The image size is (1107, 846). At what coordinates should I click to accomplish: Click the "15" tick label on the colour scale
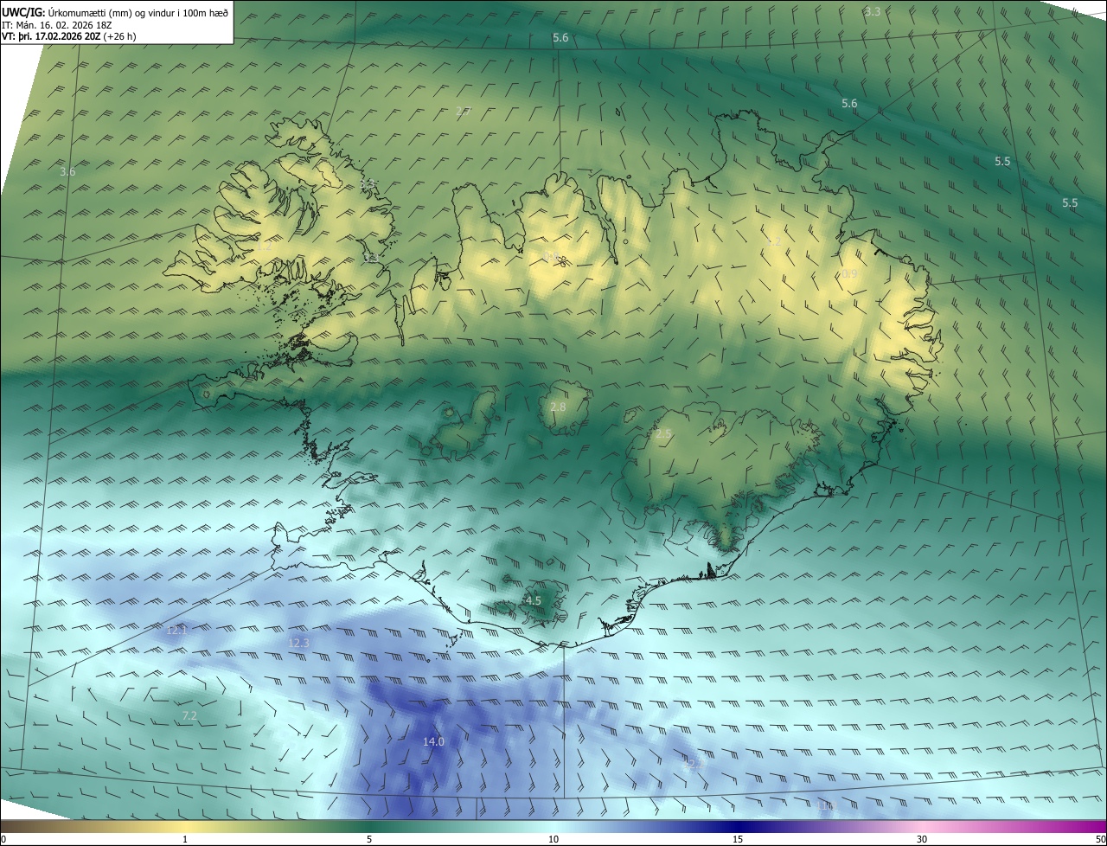coord(738,839)
